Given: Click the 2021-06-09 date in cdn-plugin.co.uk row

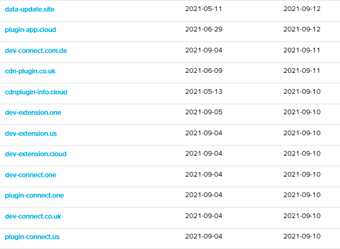Looking at the screenshot, I should (204, 71).
